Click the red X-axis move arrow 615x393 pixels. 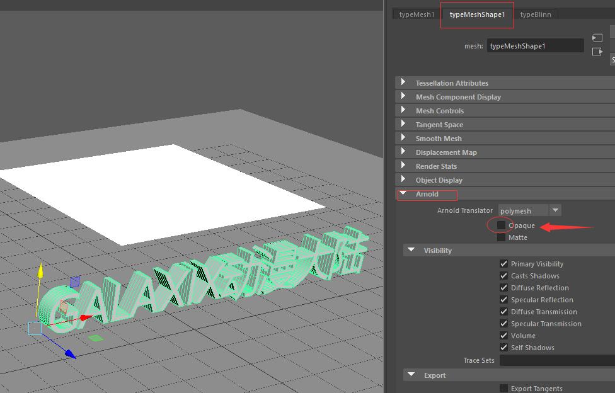click(86, 317)
